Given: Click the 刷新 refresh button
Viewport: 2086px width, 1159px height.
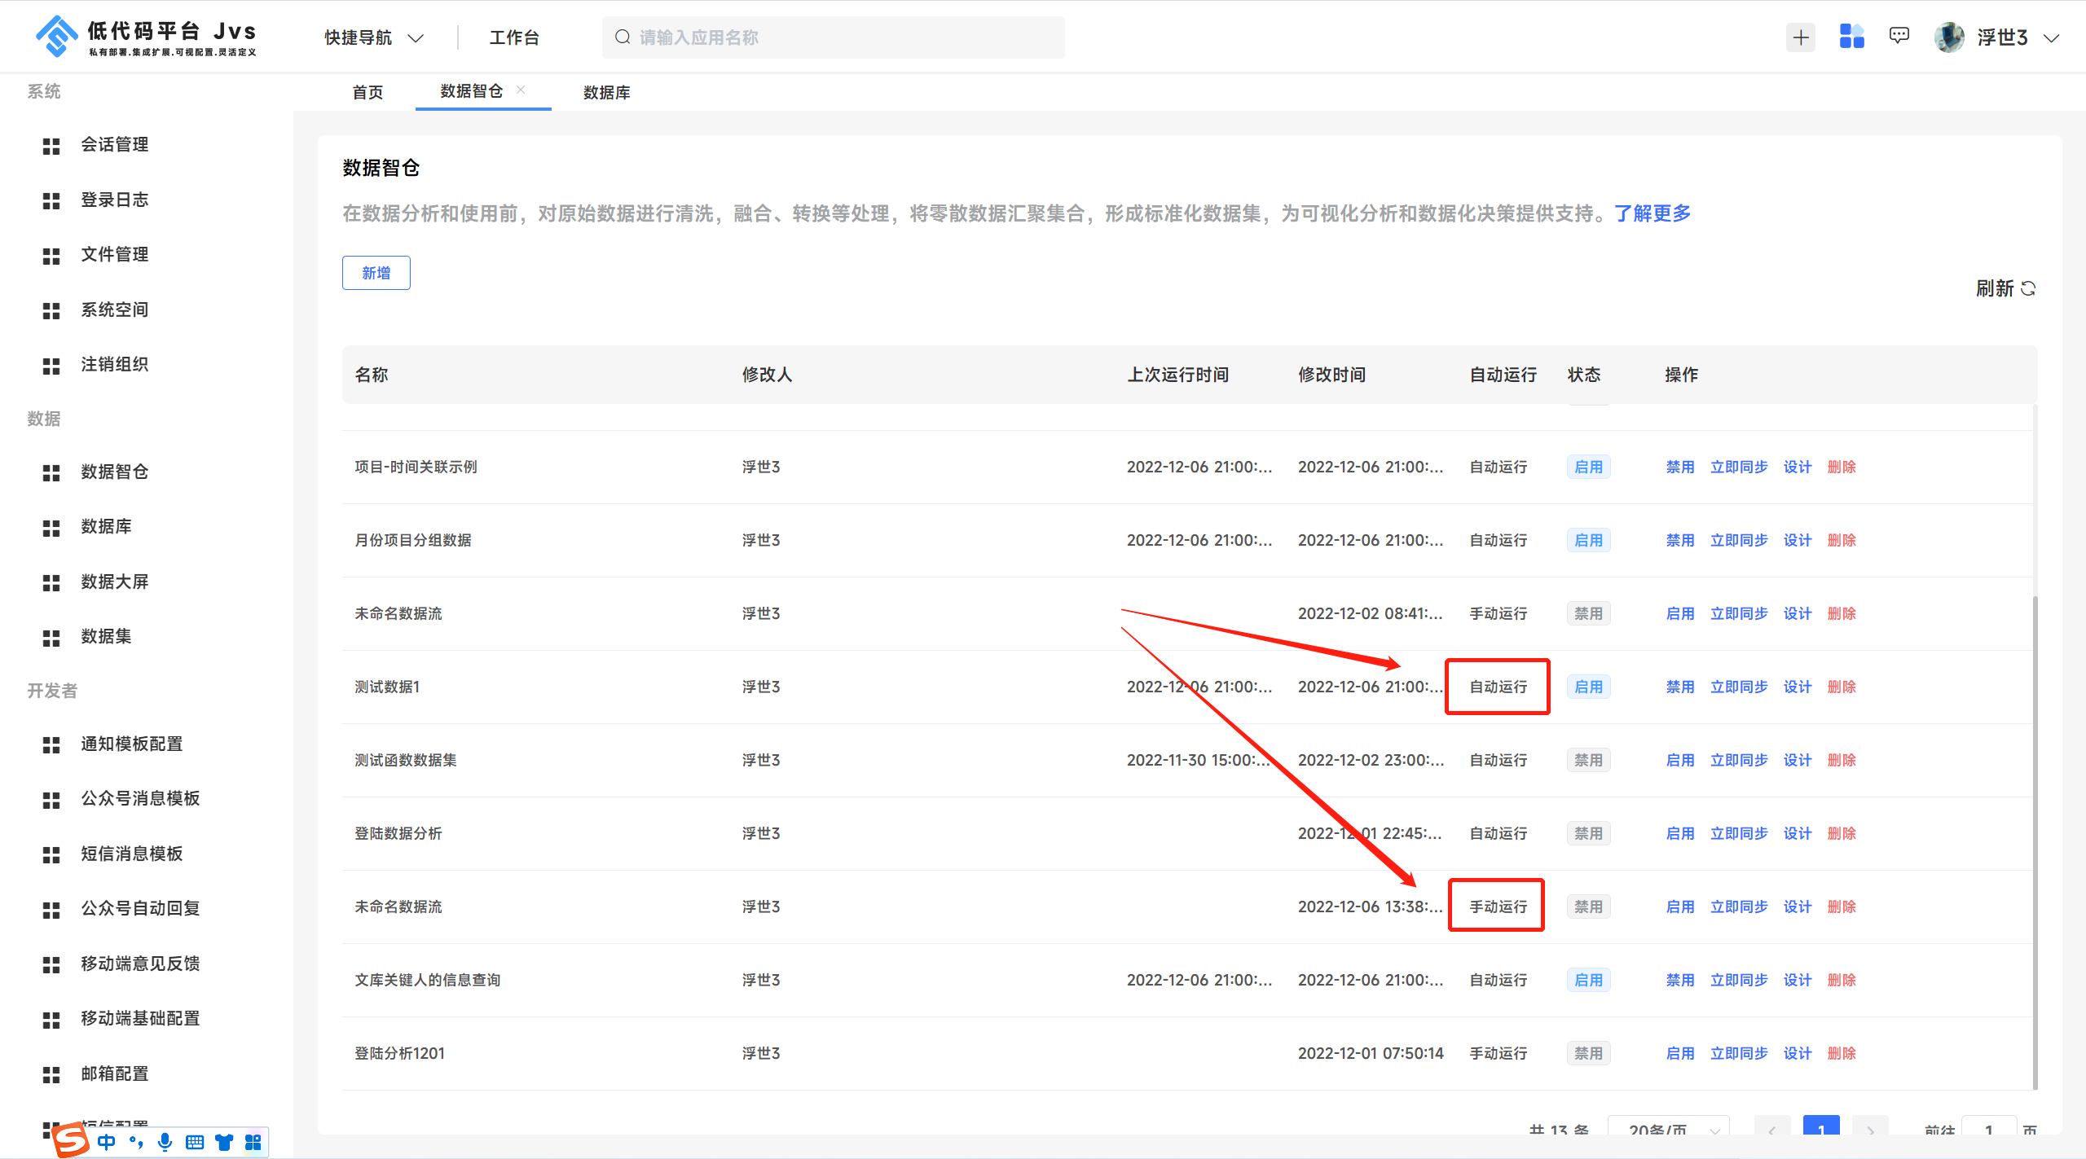Looking at the screenshot, I should click(x=2005, y=288).
